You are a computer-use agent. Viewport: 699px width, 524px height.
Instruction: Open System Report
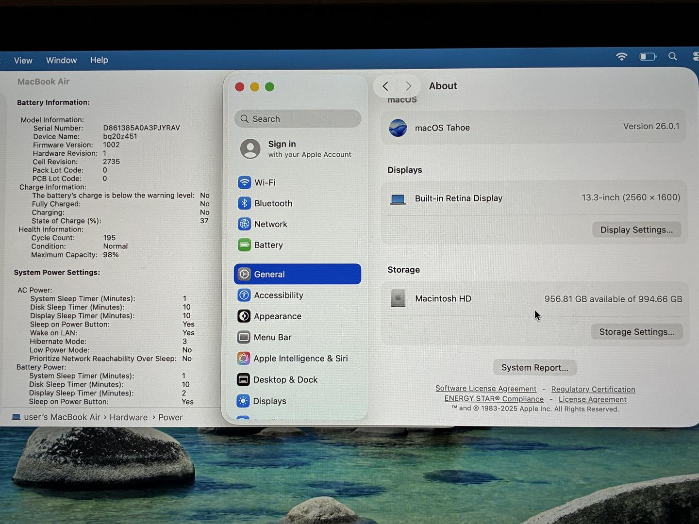[x=534, y=368]
